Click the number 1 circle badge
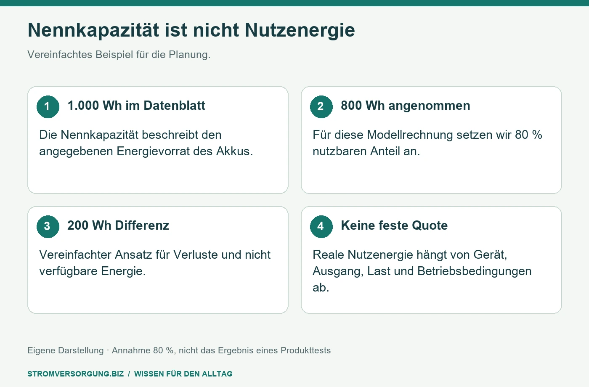This screenshot has height=387, width=589. coord(48,106)
